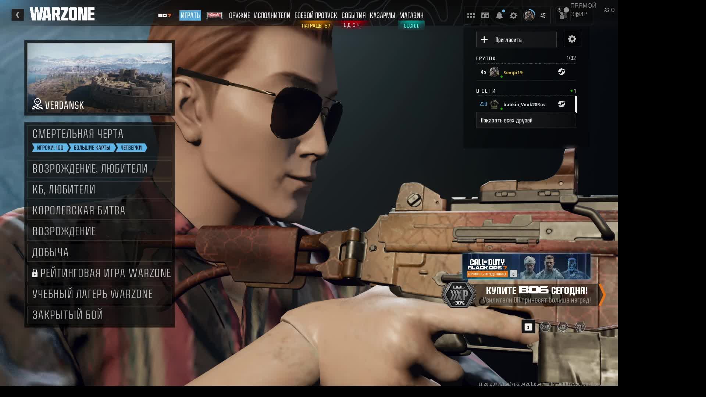Click the back arrow beside Warzone logo
This screenshot has height=397, width=706.
tap(17, 15)
